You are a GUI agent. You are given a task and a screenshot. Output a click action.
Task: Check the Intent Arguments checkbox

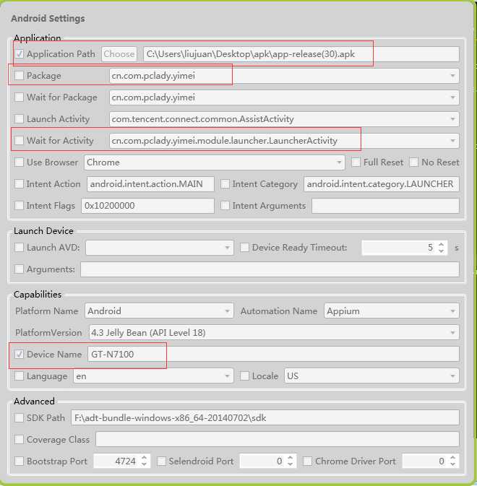pos(225,206)
